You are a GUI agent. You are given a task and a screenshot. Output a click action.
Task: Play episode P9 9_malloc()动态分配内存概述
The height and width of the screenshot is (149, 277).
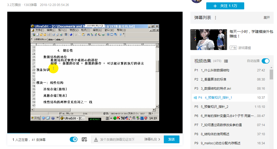tap(230, 143)
